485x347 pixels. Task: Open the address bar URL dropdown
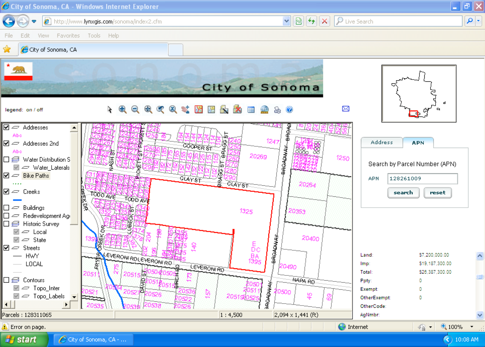click(x=286, y=21)
